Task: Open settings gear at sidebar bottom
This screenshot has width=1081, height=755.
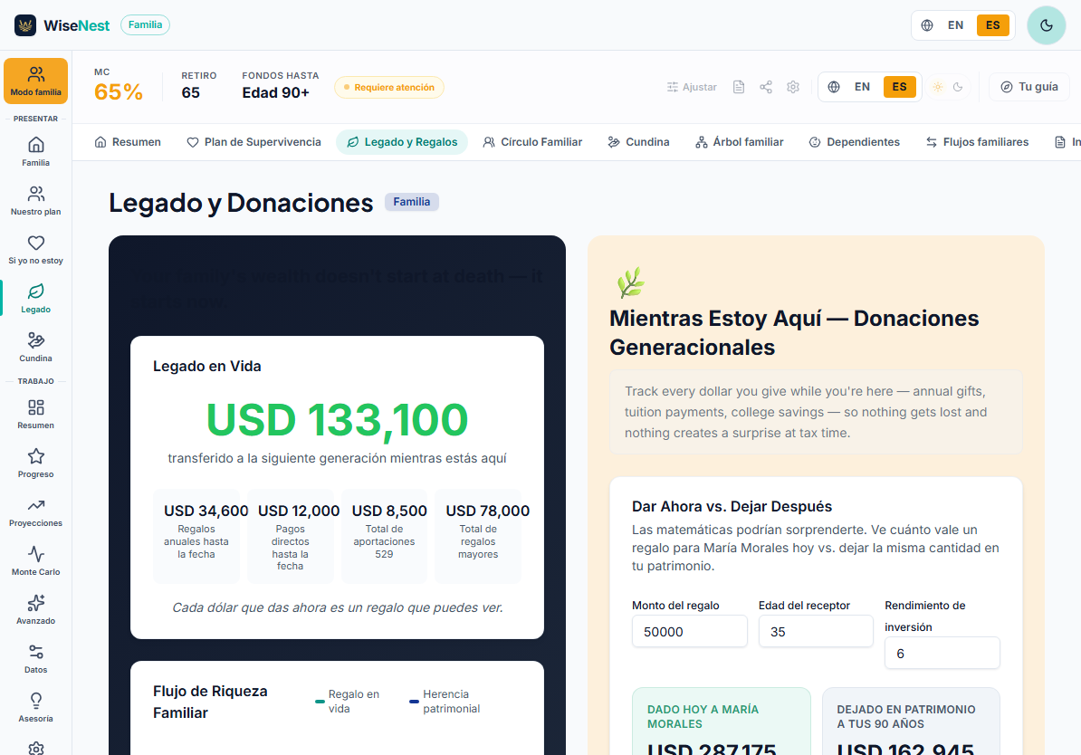Action: 36,748
